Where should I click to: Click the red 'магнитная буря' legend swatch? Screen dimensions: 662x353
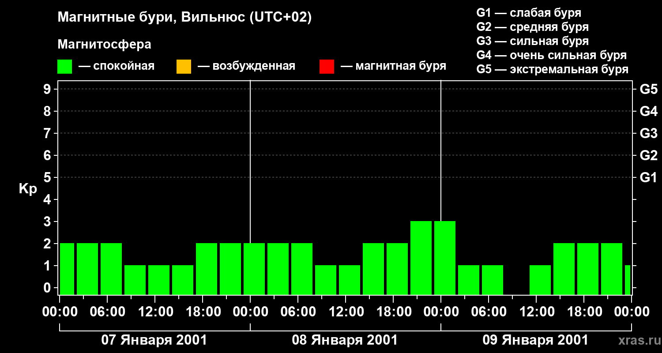(x=327, y=67)
